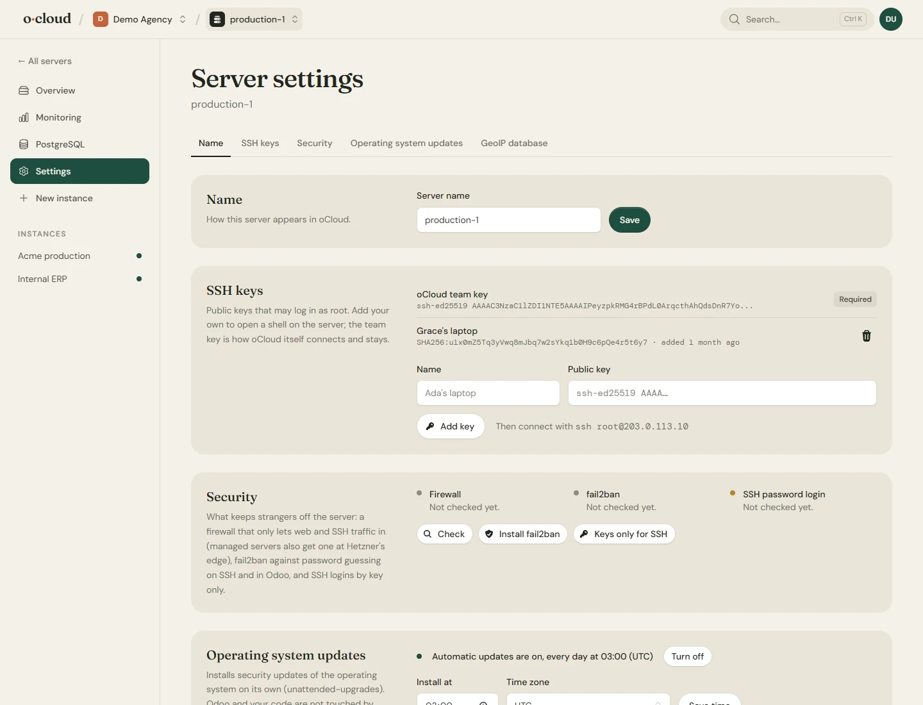Run the security Check
This screenshot has width=923, height=705.
pyautogui.click(x=445, y=534)
